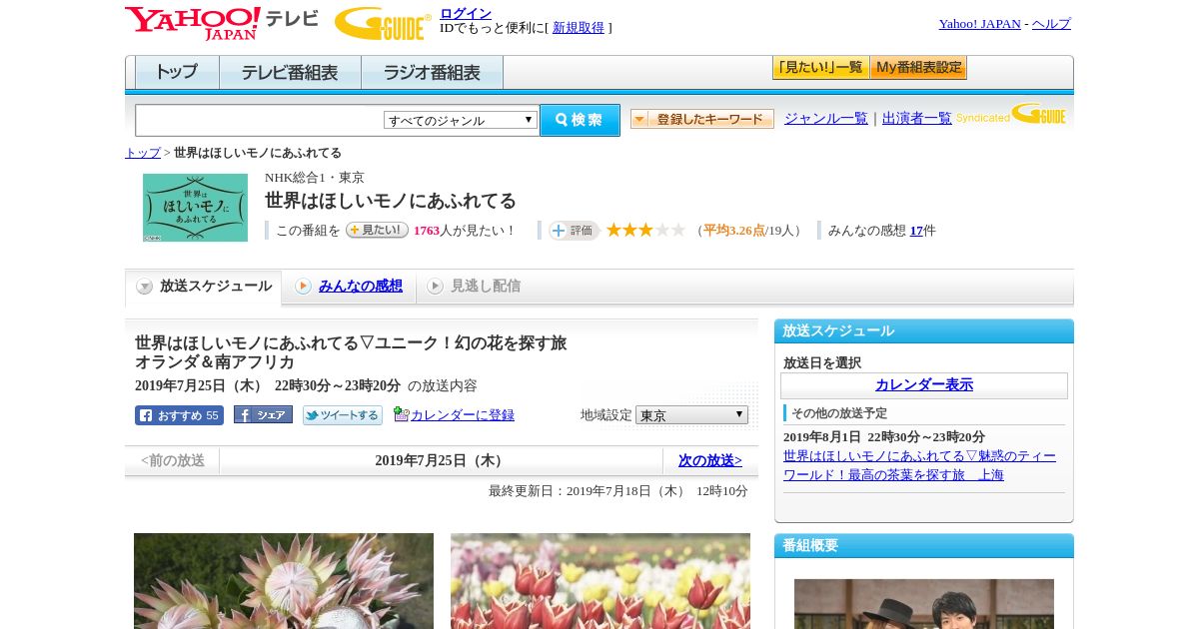This screenshot has height=629, width=1199.
Task: Click the Facebook おすすめ 55 button
Action: click(x=179, y=415)
